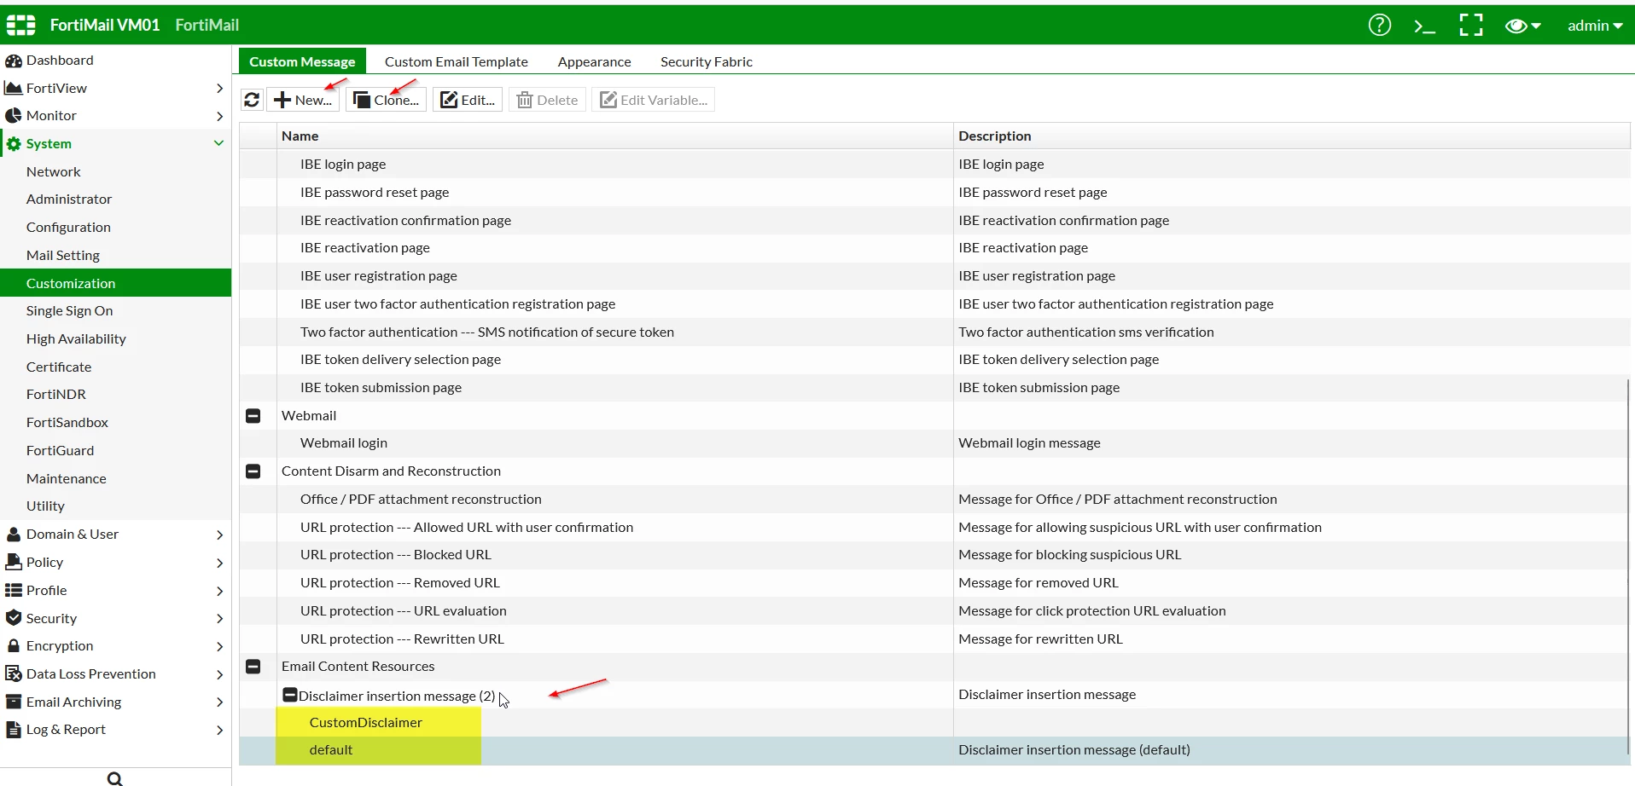Click the Log & Report file icon

click(13, 730)
